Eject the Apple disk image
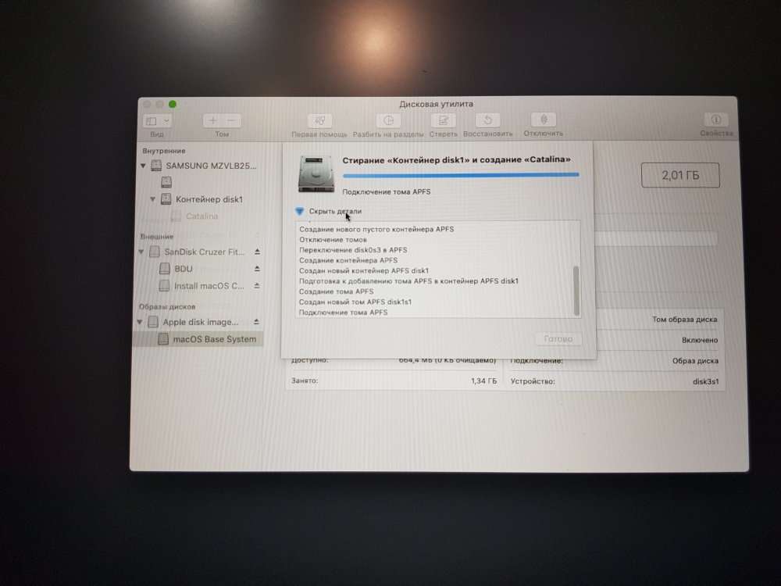 [258, 322]
